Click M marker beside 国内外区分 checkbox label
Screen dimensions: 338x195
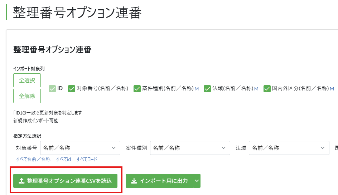point(332,89)
